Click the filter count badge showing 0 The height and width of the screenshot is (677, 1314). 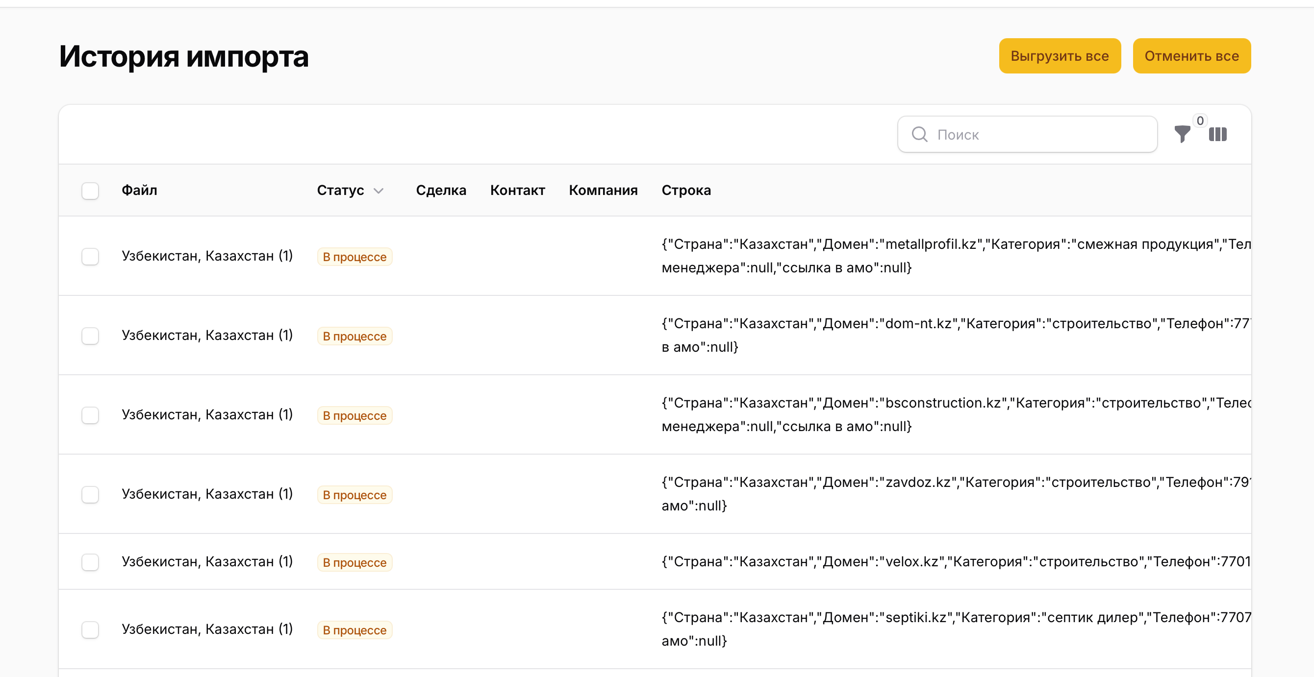click(x=1200, y=121)
